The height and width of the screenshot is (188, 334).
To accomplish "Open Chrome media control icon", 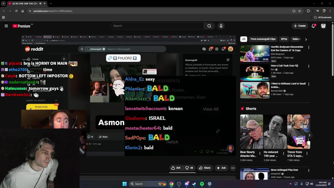I will point(318,11).
